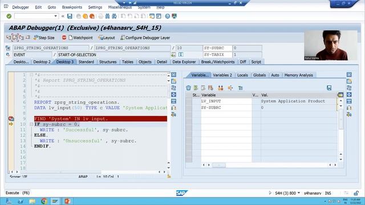The image size is (365, 205).
Task: Open PowerPoint from the taskbar
Action: pos(67,201)
